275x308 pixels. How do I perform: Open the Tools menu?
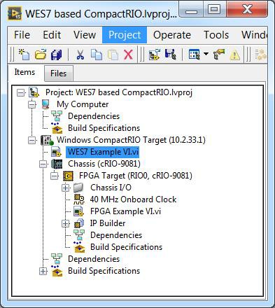216,35
